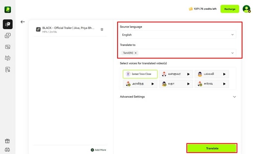Open the AI script tool icon in sidebar
253x154 pixels.
[8, 70]
